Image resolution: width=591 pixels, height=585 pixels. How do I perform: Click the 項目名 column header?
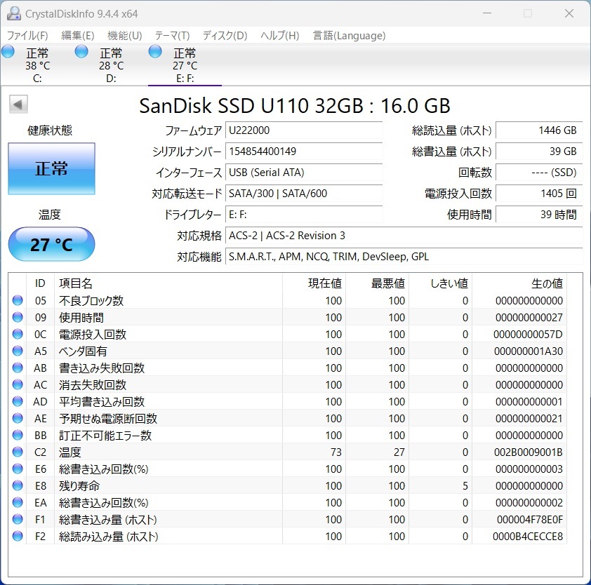coord(168,283)
